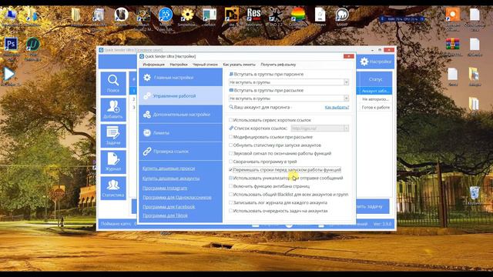Enable Включить функцию антибана страниц
The height and width of the screenshot is (277, 493).
pos(231,186)
